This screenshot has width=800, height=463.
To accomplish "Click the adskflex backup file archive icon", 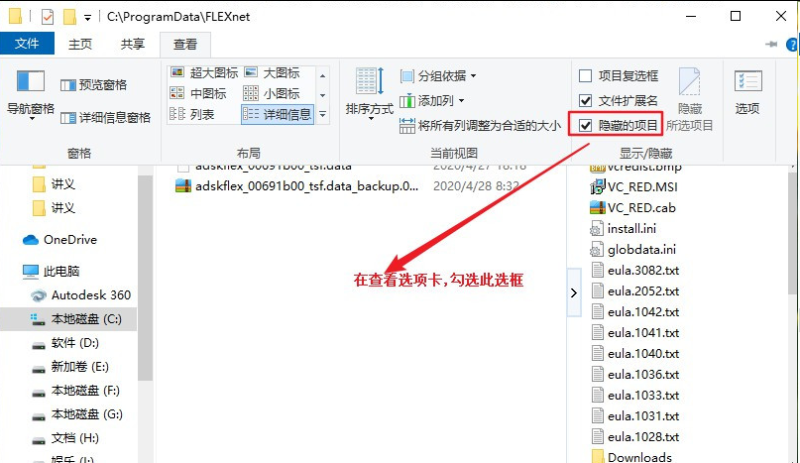I will [x=183, y=186].
